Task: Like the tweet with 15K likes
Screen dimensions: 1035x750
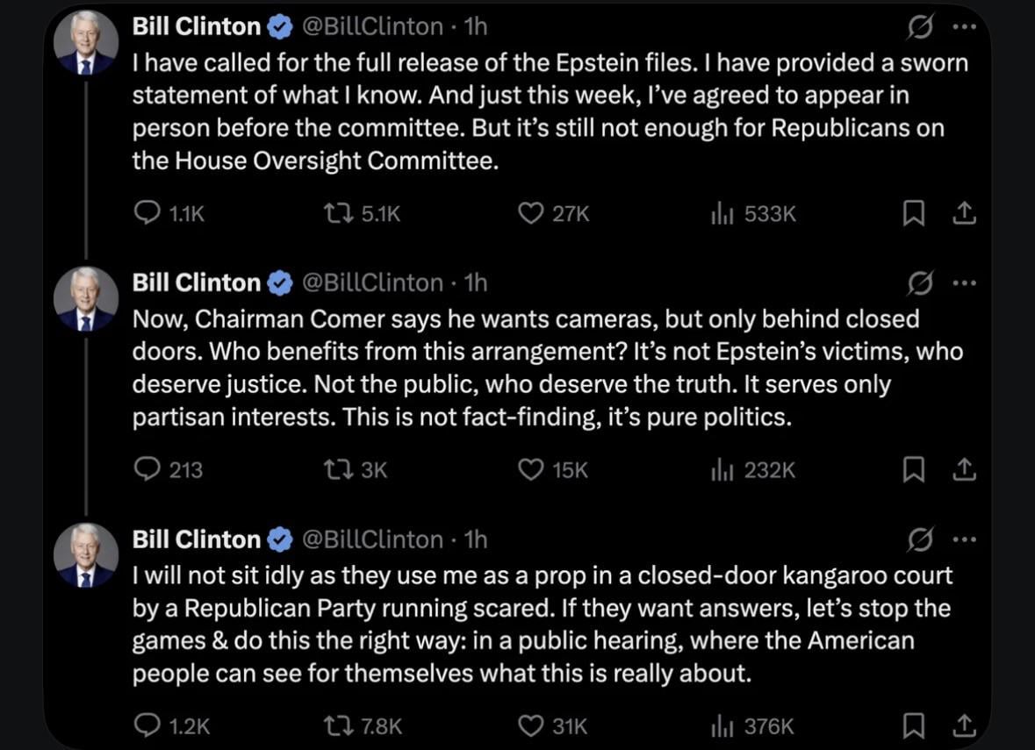Action: 530,470
